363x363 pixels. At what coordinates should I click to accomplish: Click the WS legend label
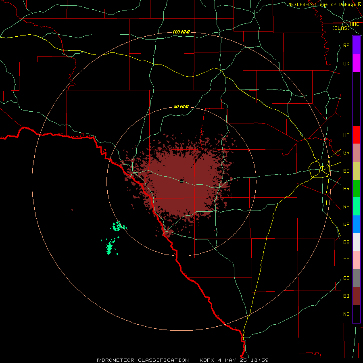[346, 224]
